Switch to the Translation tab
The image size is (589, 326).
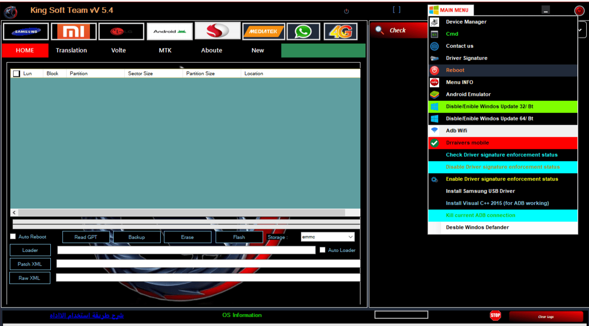[x=71, y=50]
